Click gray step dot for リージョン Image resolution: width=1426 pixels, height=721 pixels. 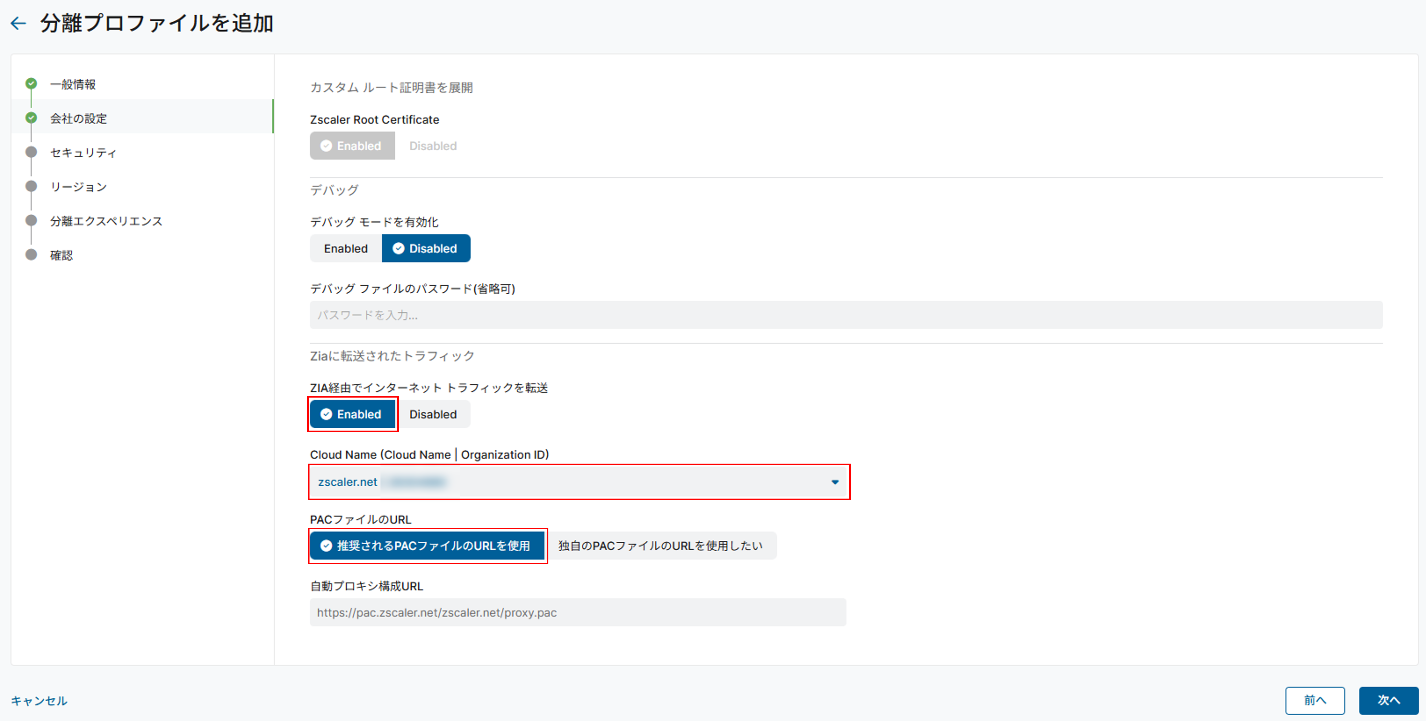click(x=31, y=186)
